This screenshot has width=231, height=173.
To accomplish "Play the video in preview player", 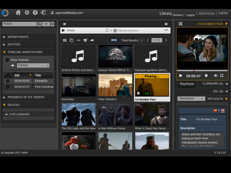I will tap(181, 76).
